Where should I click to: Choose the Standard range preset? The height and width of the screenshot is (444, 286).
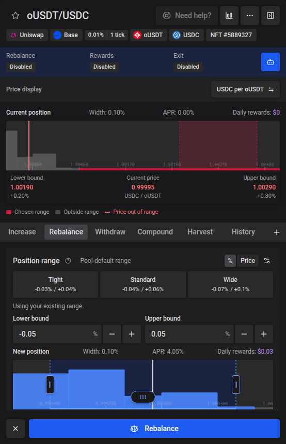[x=143, y=284]
